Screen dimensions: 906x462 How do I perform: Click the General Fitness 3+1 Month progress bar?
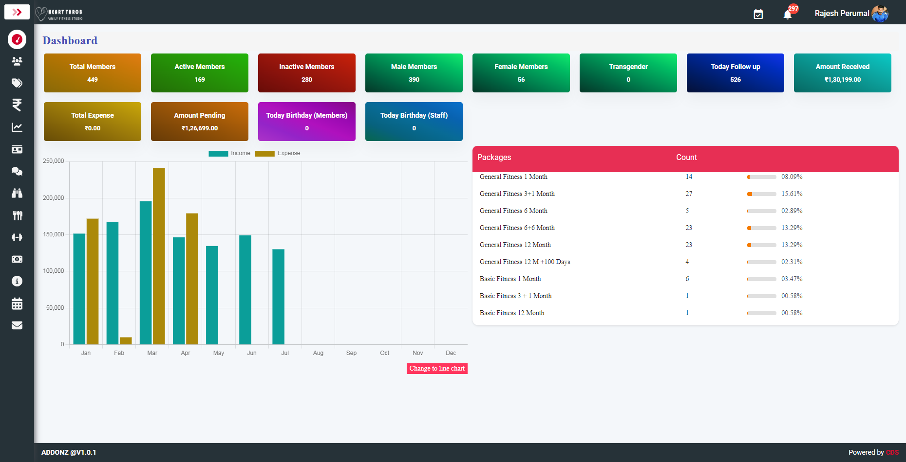coord(762,194)
